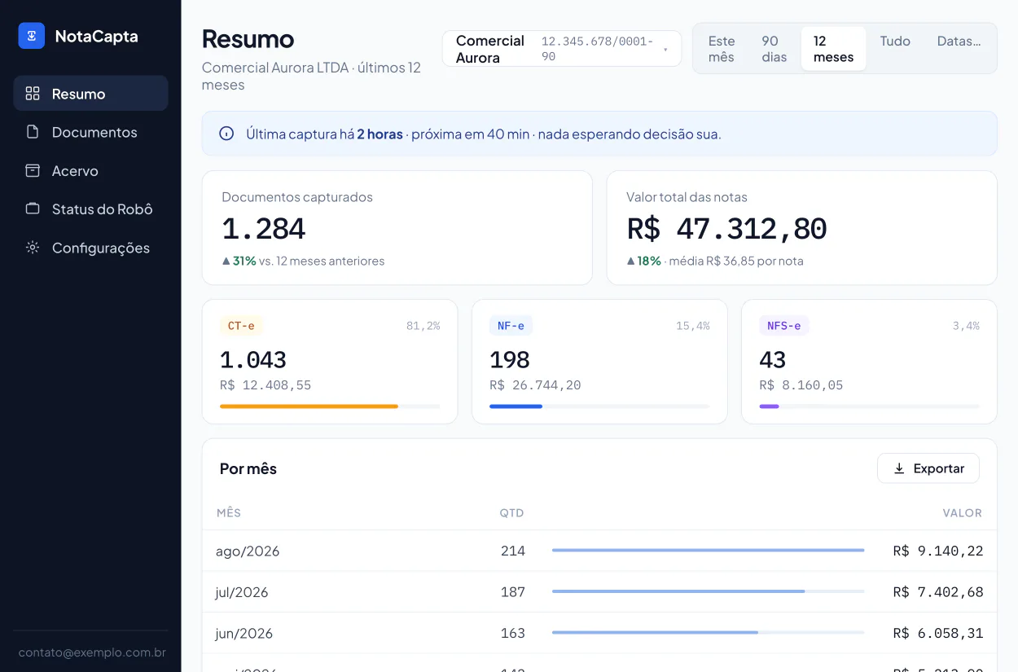This screenshot has height=672, width=1018.
Task: Click the QTD column header
Action: [x=512, y=513]
